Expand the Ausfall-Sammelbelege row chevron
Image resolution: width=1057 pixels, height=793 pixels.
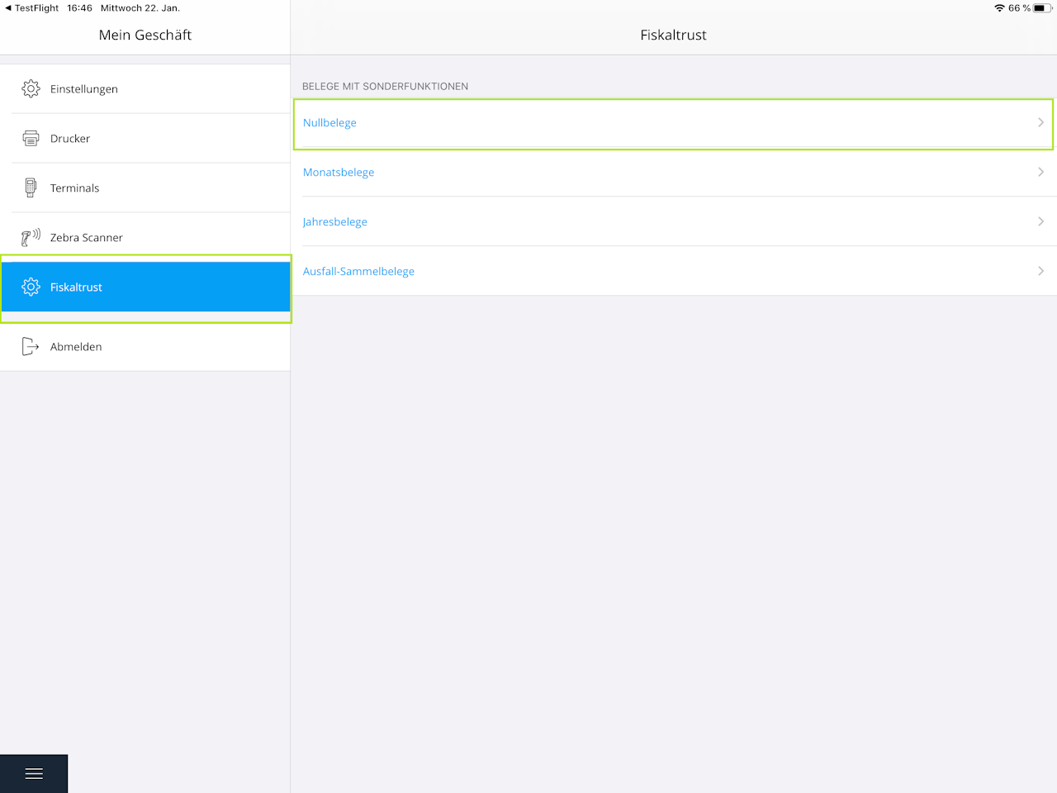click(1040, 271)
